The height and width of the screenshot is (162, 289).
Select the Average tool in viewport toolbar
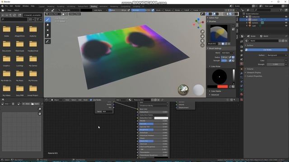[48, 30]
